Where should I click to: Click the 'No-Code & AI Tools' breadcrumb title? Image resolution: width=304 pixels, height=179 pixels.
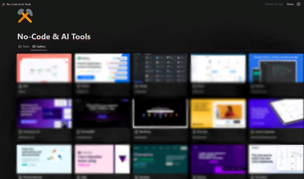coord(19,4)
